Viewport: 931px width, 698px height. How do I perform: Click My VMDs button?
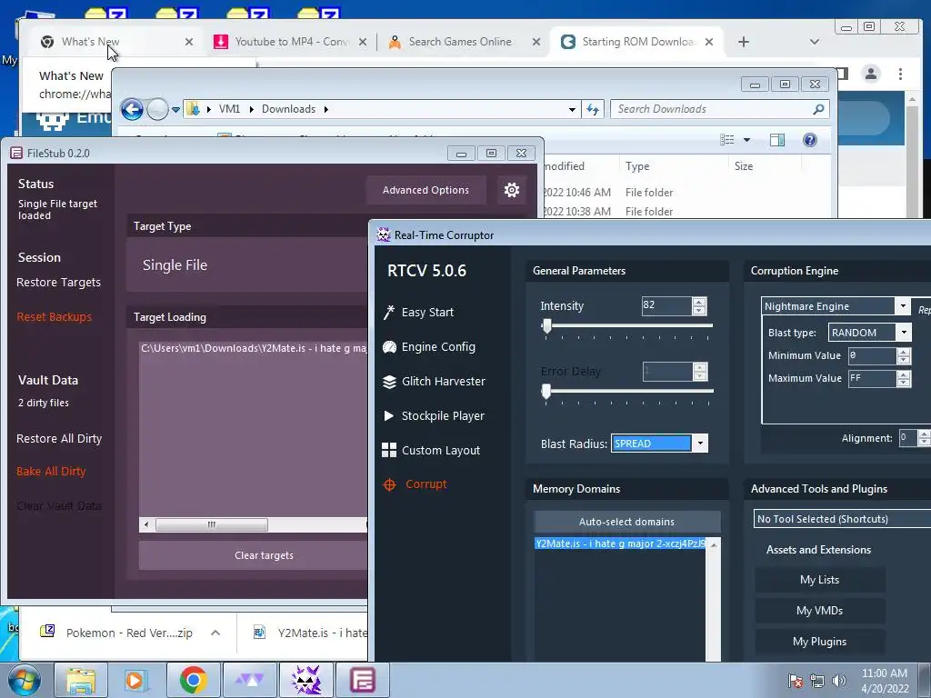point(819,611)
